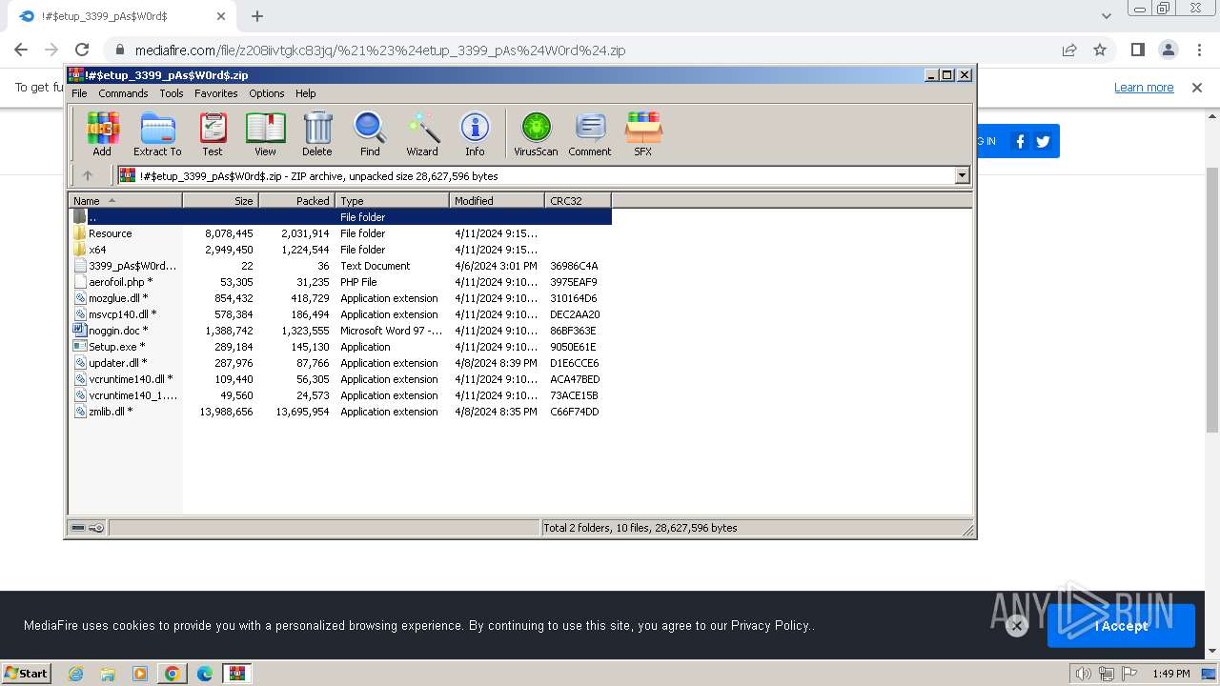This screenshot has width=1220, height=686.
Task: Open the Windows Start menu
Action: pos(26,673)
